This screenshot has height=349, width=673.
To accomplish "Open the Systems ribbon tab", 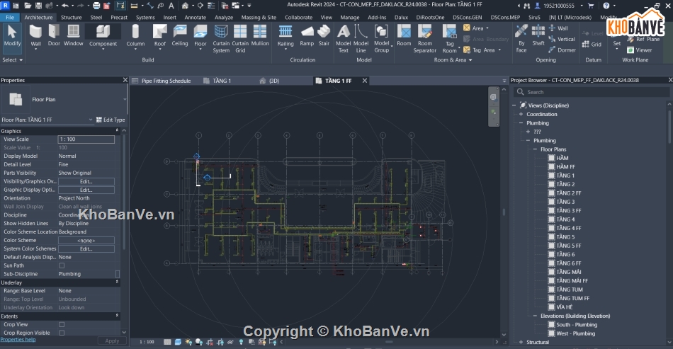I will [x=145, y=18].
